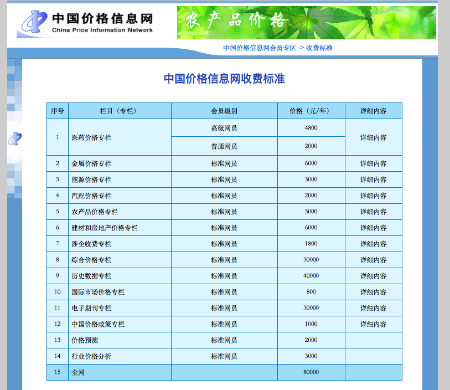Click the 历史数据专栏 cell
Image resolution: width=450 pixels, height=390 pixels.
pyautogui.click(x=120, y=276)
